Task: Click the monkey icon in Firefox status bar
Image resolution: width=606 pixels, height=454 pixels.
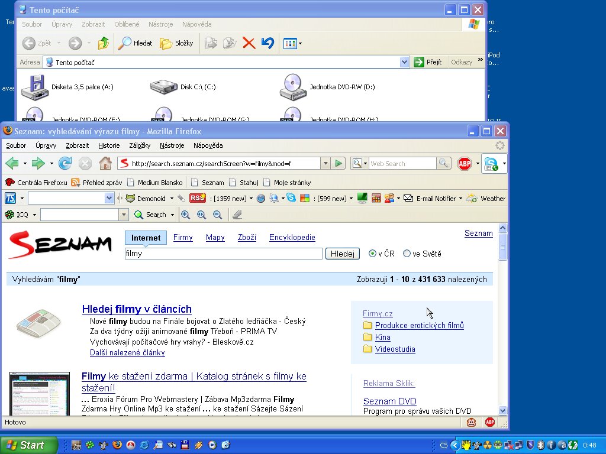Action: (471, 422)
